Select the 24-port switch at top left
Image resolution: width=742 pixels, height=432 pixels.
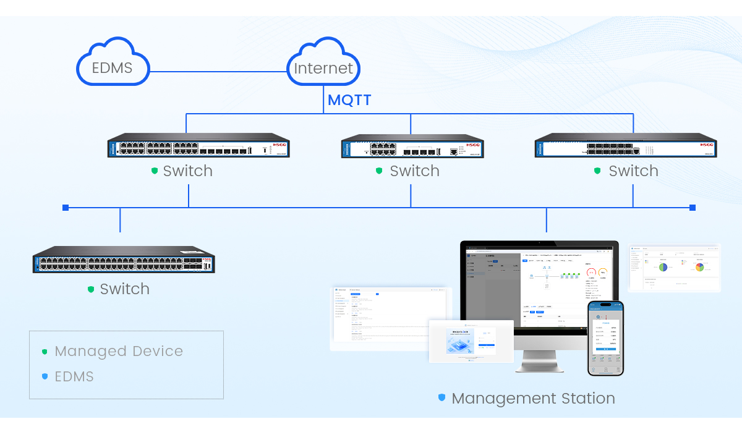point(198,148)
